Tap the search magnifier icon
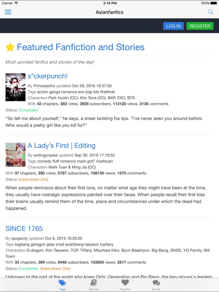This screenshot has height=292, width=219. 210,12
